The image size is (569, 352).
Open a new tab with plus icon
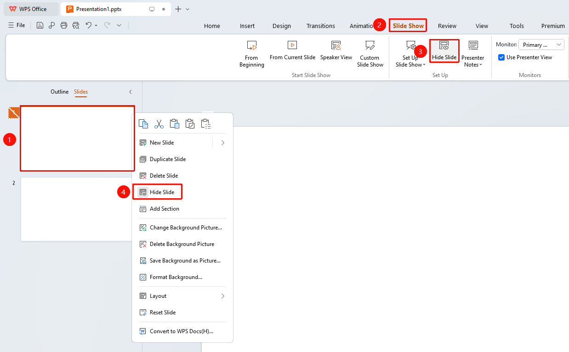tap(178, 9)
